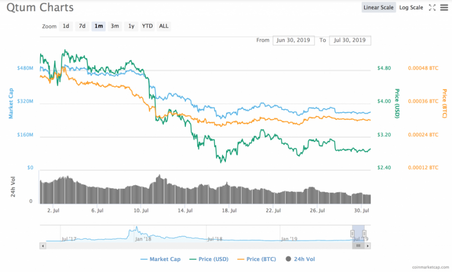Click the 0.00012 BTC axis label
The height and width of the screenshot is (272, 452).
click(423, 167)
